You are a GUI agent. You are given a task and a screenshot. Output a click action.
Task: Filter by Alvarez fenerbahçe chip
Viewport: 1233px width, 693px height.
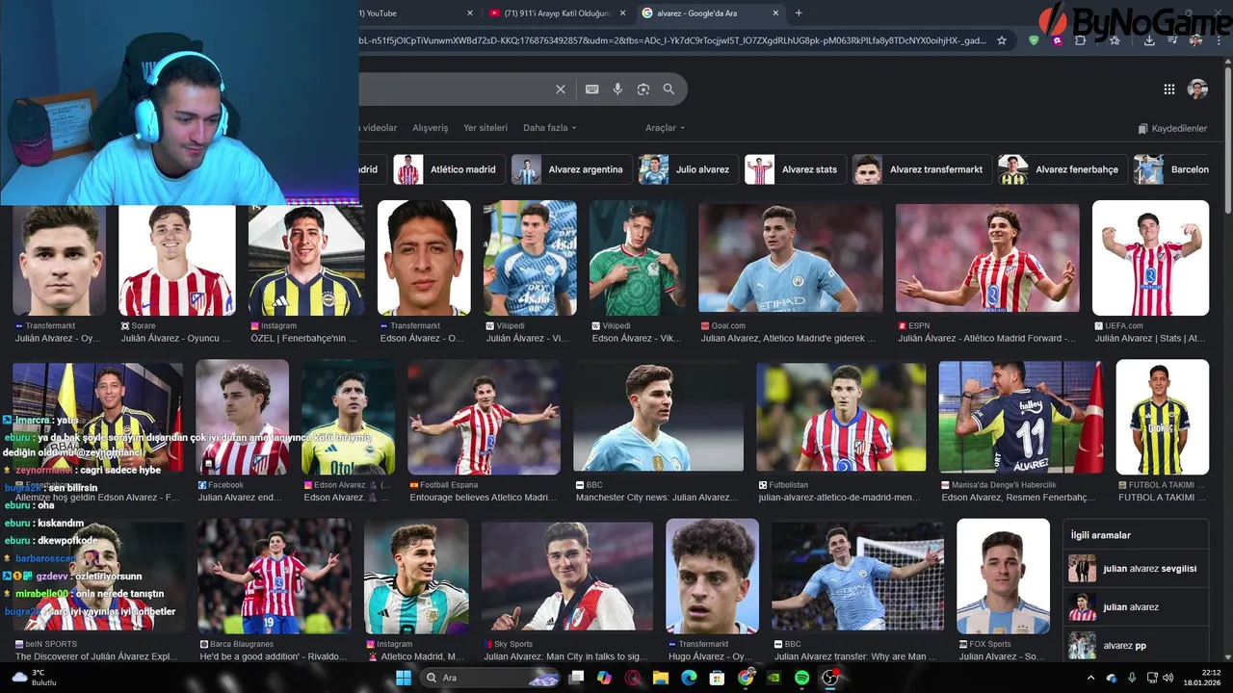tap(1062, 169)
